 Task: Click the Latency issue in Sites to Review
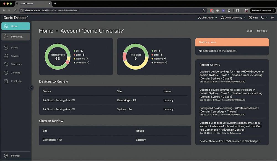click(141, 140)
